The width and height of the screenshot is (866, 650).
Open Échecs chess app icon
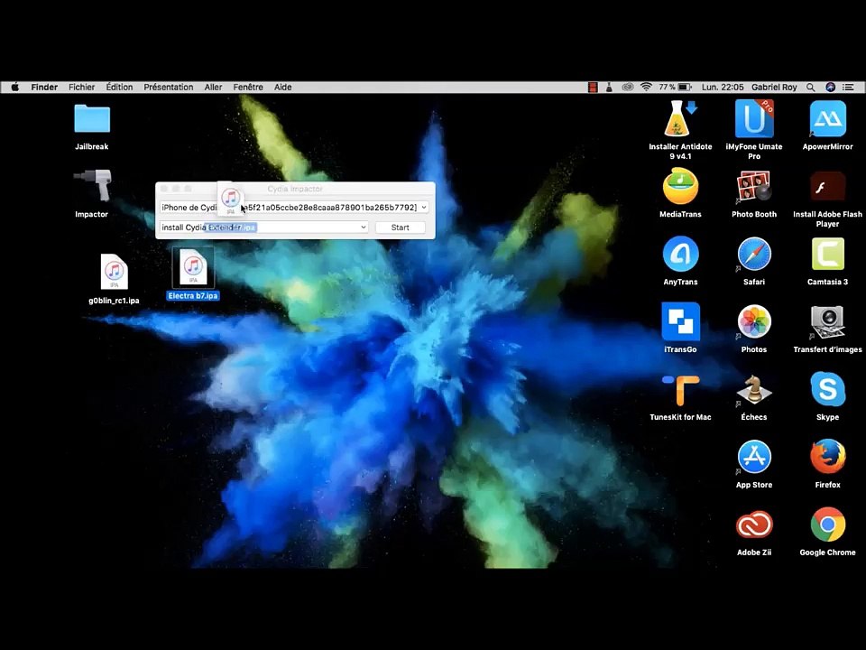pyautogui.click(x=754, y=390)
